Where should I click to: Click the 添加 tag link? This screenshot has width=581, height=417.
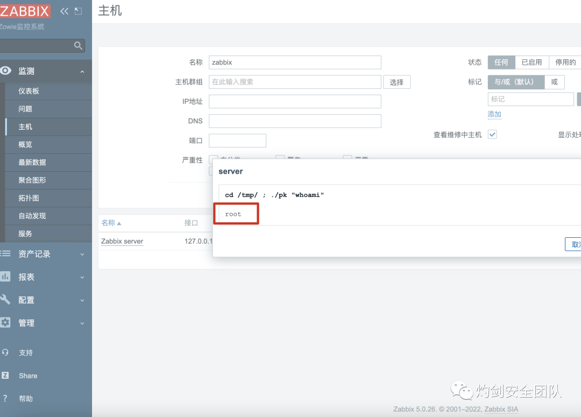494,114
